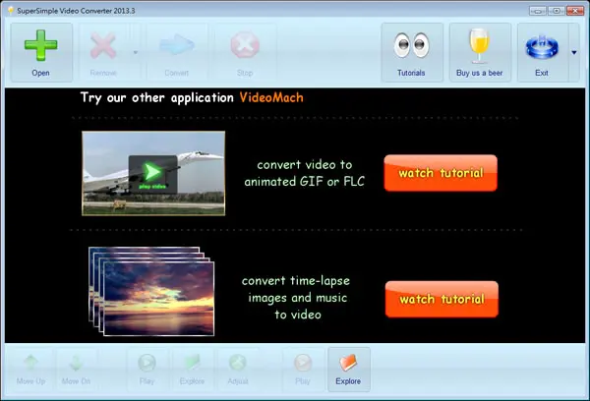This screenshot has width=590, height=401.
Task: Open the orange VideoMach link
Action: click(271, 98)
